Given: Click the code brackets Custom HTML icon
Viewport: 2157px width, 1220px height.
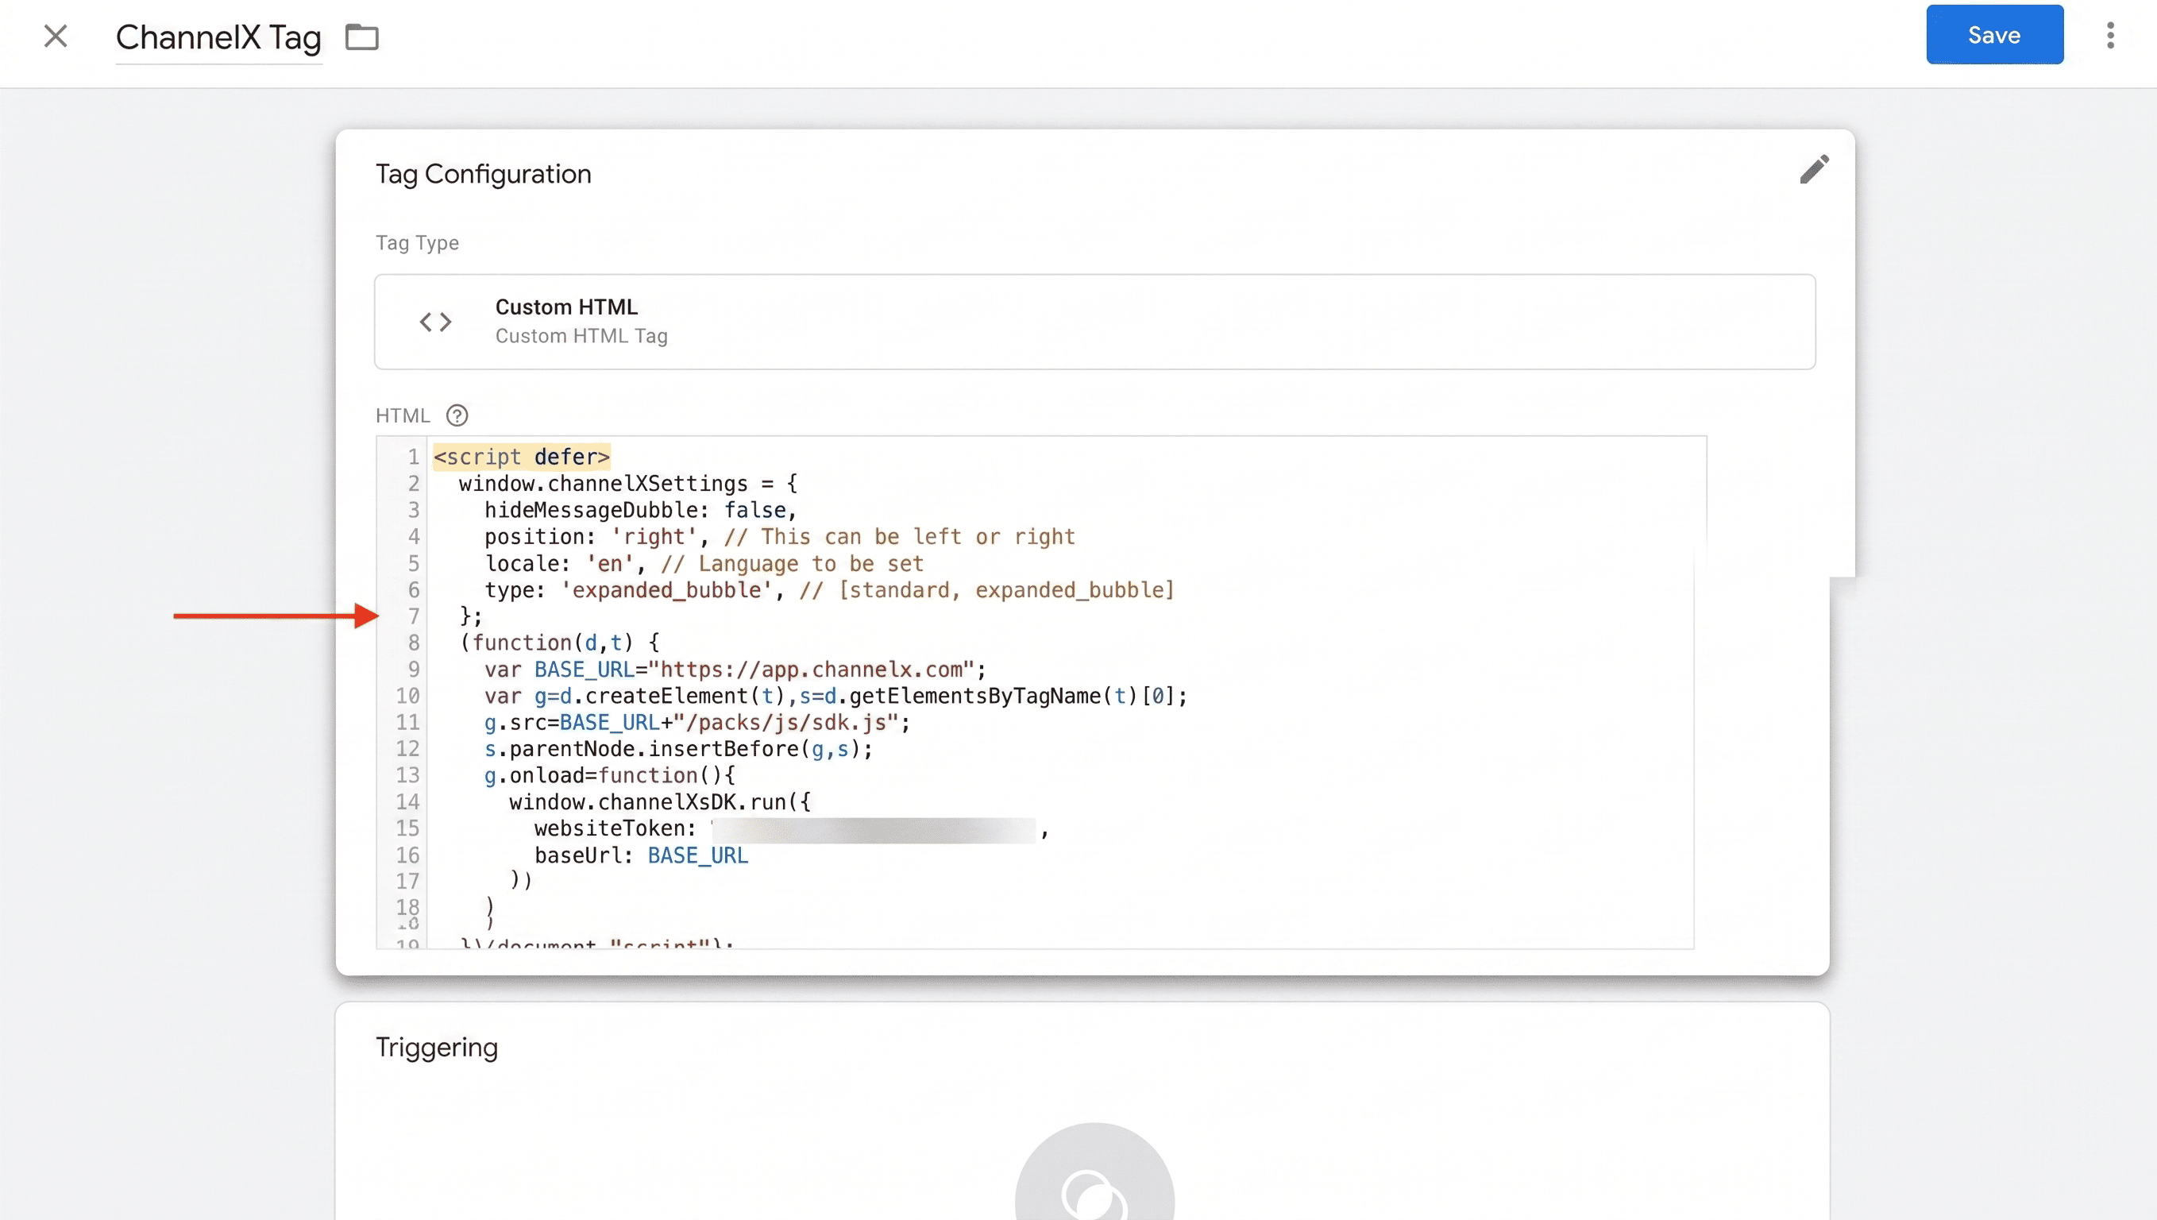Looking at the screenshot, I should click(x=435, y=322).
